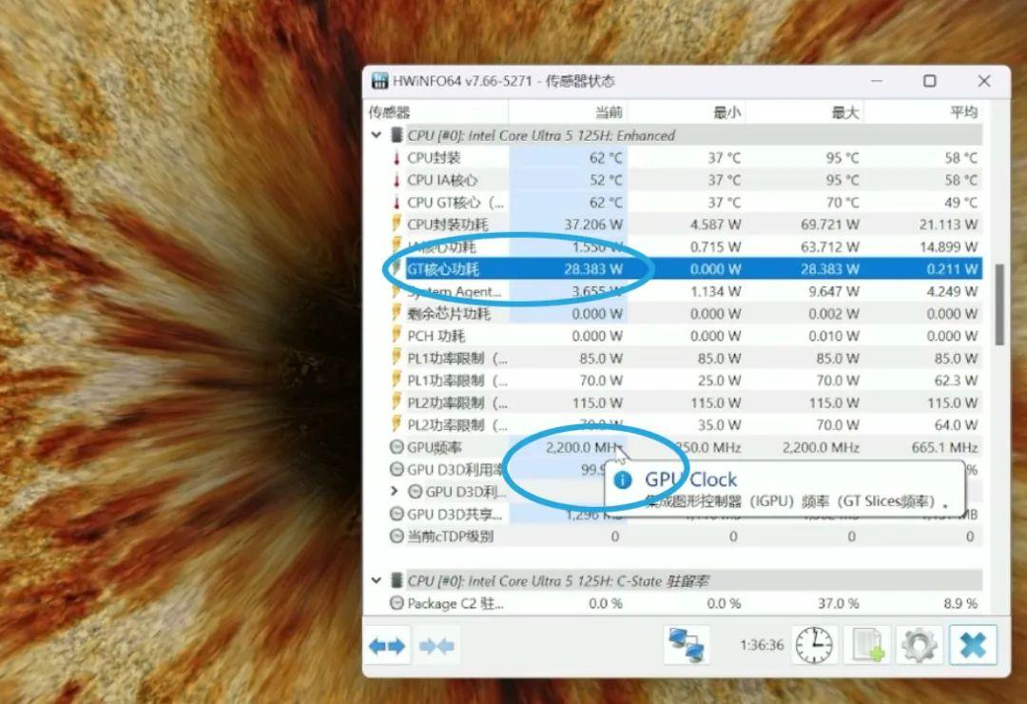Image resolution: width=1027 pixels, height=704 pixels.
Task: Click the 14.899 W average value
Action: 948,246
